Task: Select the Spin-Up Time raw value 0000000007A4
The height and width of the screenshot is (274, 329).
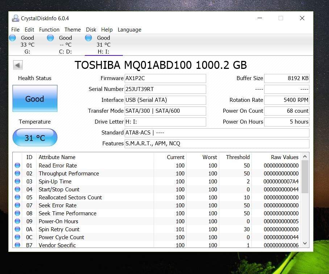Action: click(x=281, y=182)
